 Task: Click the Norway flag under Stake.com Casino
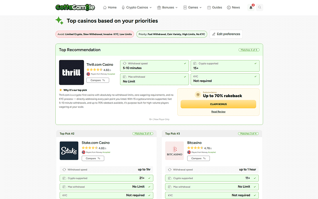click(x=83, y=152)
